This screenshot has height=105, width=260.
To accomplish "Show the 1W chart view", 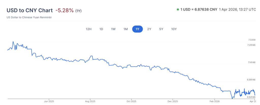I will 113,29.
